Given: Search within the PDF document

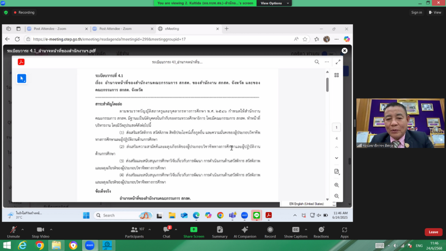Looking at the screenshot, I should pyautogui.click(x=317, y=62).
